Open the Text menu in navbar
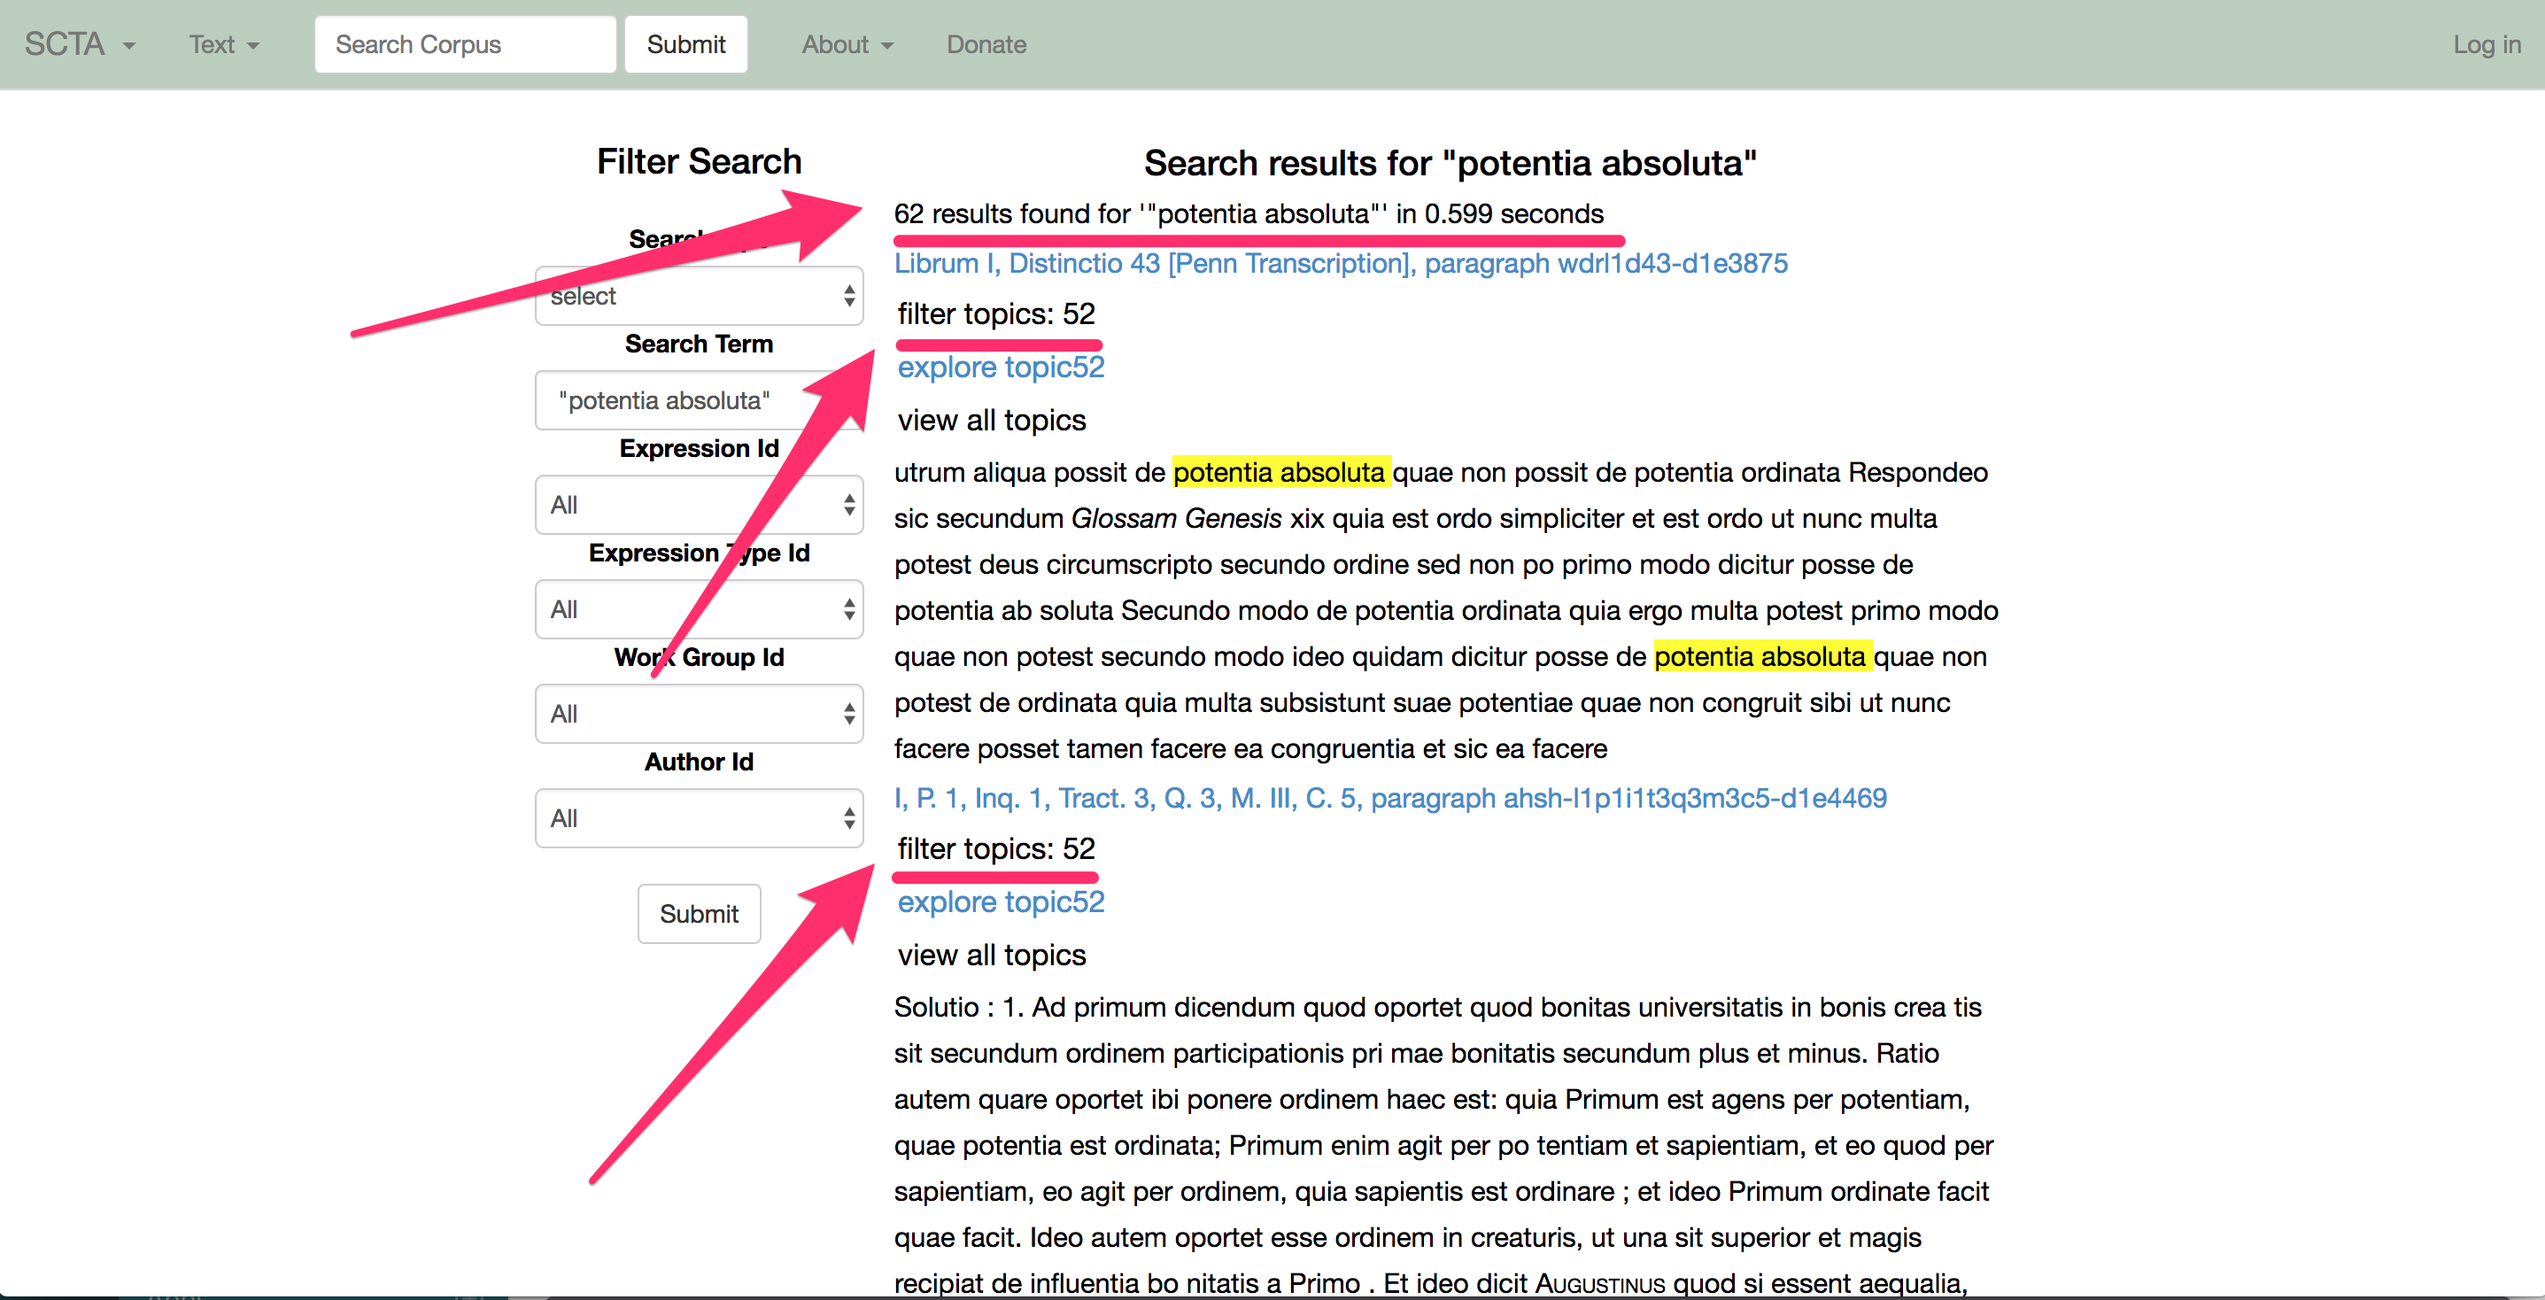 (x=224, y=44)
